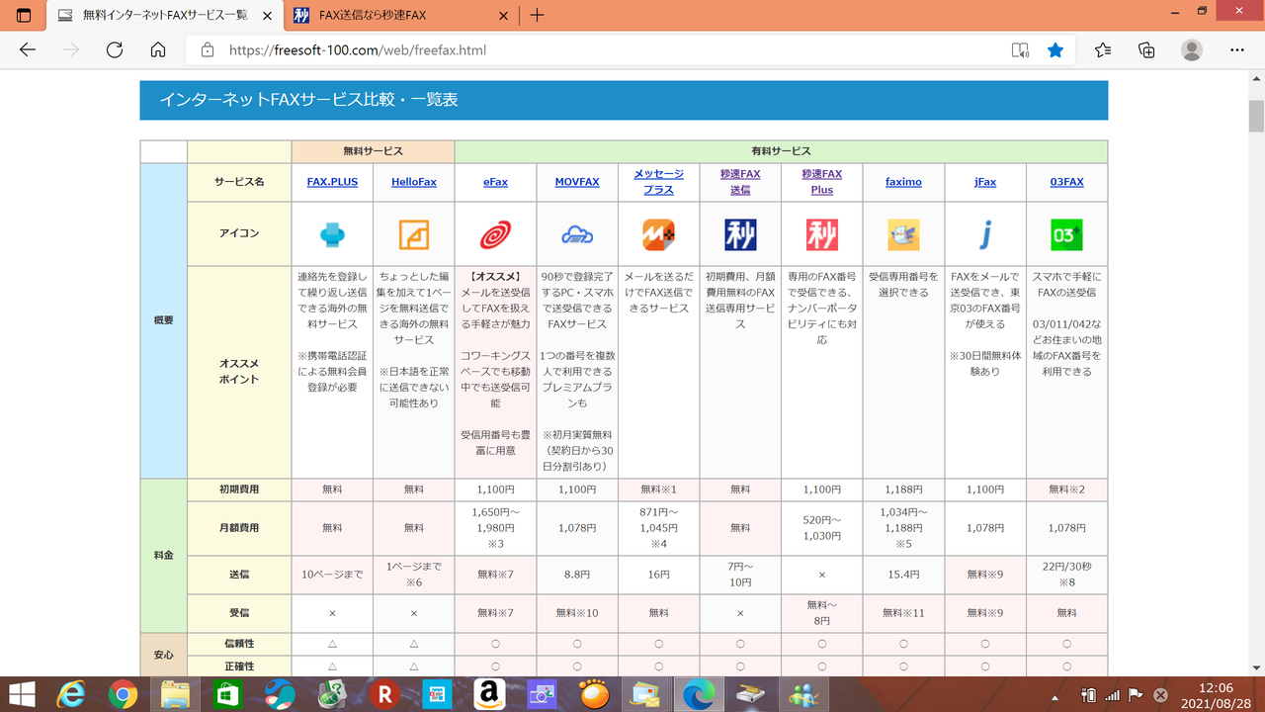Click the 10ページまで sending cell
The image size is (1265, 712).
332,574
